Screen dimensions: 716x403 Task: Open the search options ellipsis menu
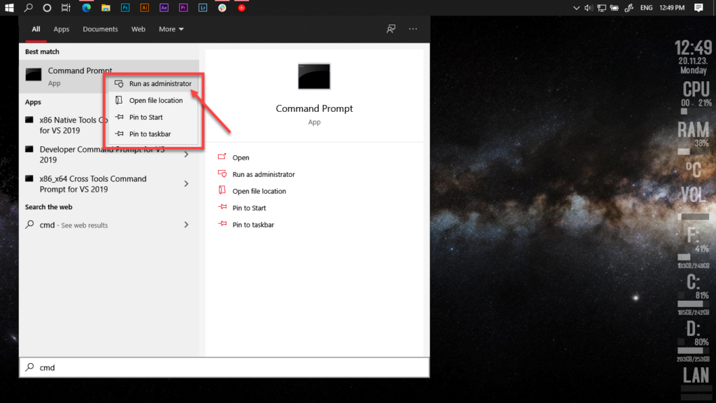(x=413, y=29)
